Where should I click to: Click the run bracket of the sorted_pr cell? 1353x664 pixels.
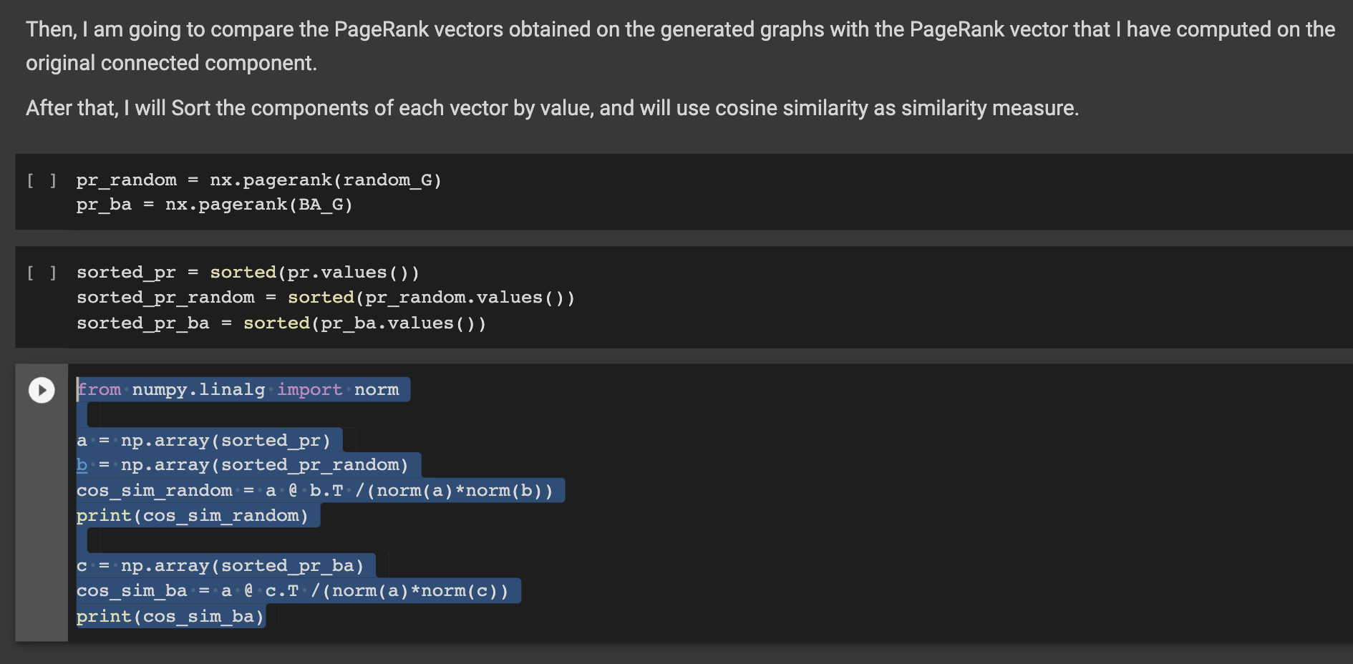pos(41,272)
